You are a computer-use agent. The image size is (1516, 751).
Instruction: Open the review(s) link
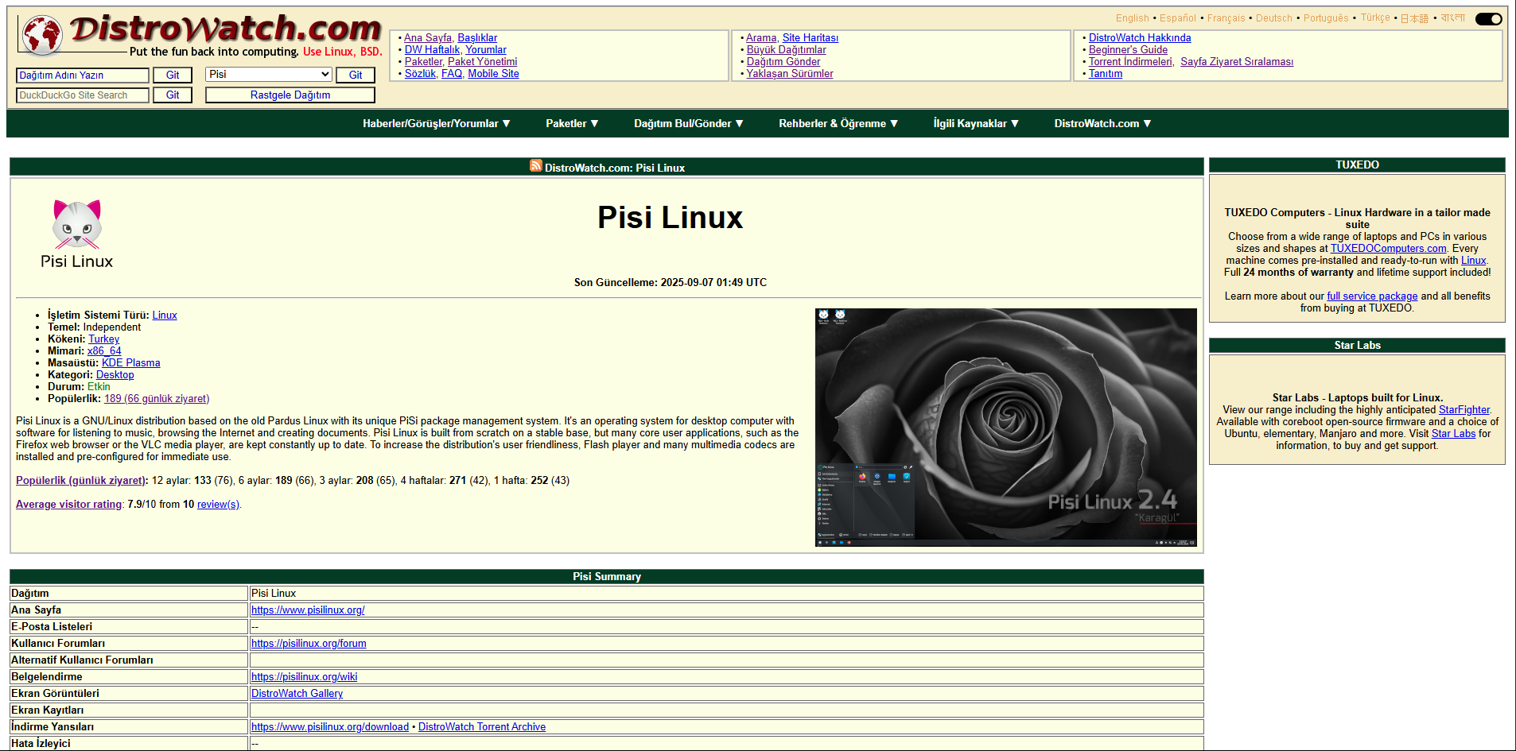pos(218,504)
